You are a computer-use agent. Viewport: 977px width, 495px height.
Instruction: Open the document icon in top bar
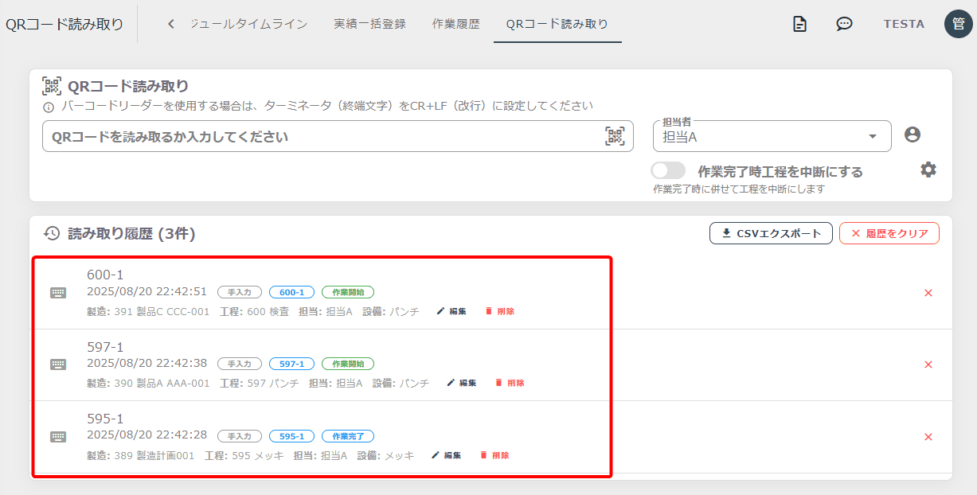[x=799, y=24]
